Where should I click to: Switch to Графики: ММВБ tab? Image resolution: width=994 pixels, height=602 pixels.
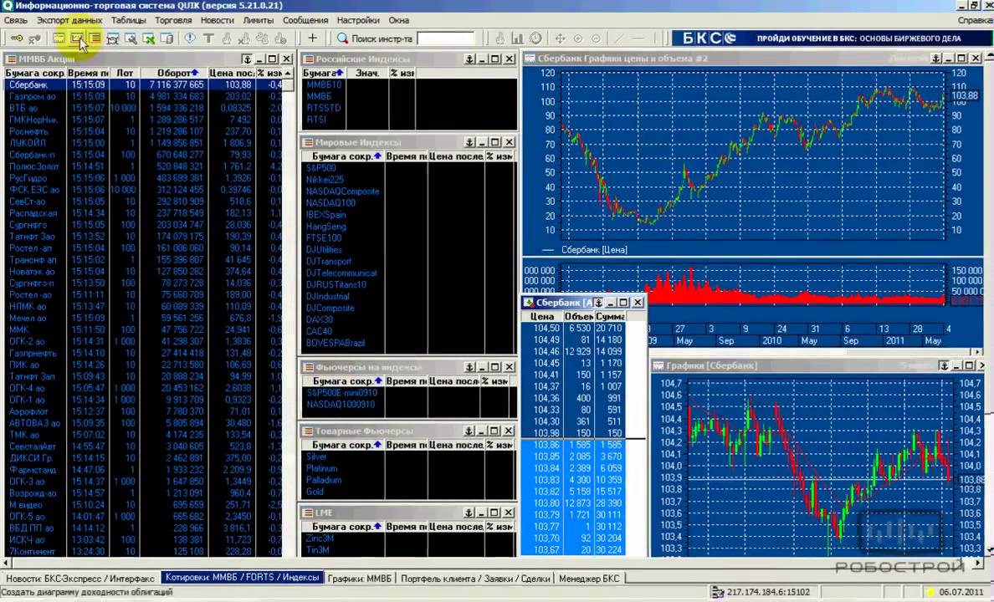click(361, 578)
